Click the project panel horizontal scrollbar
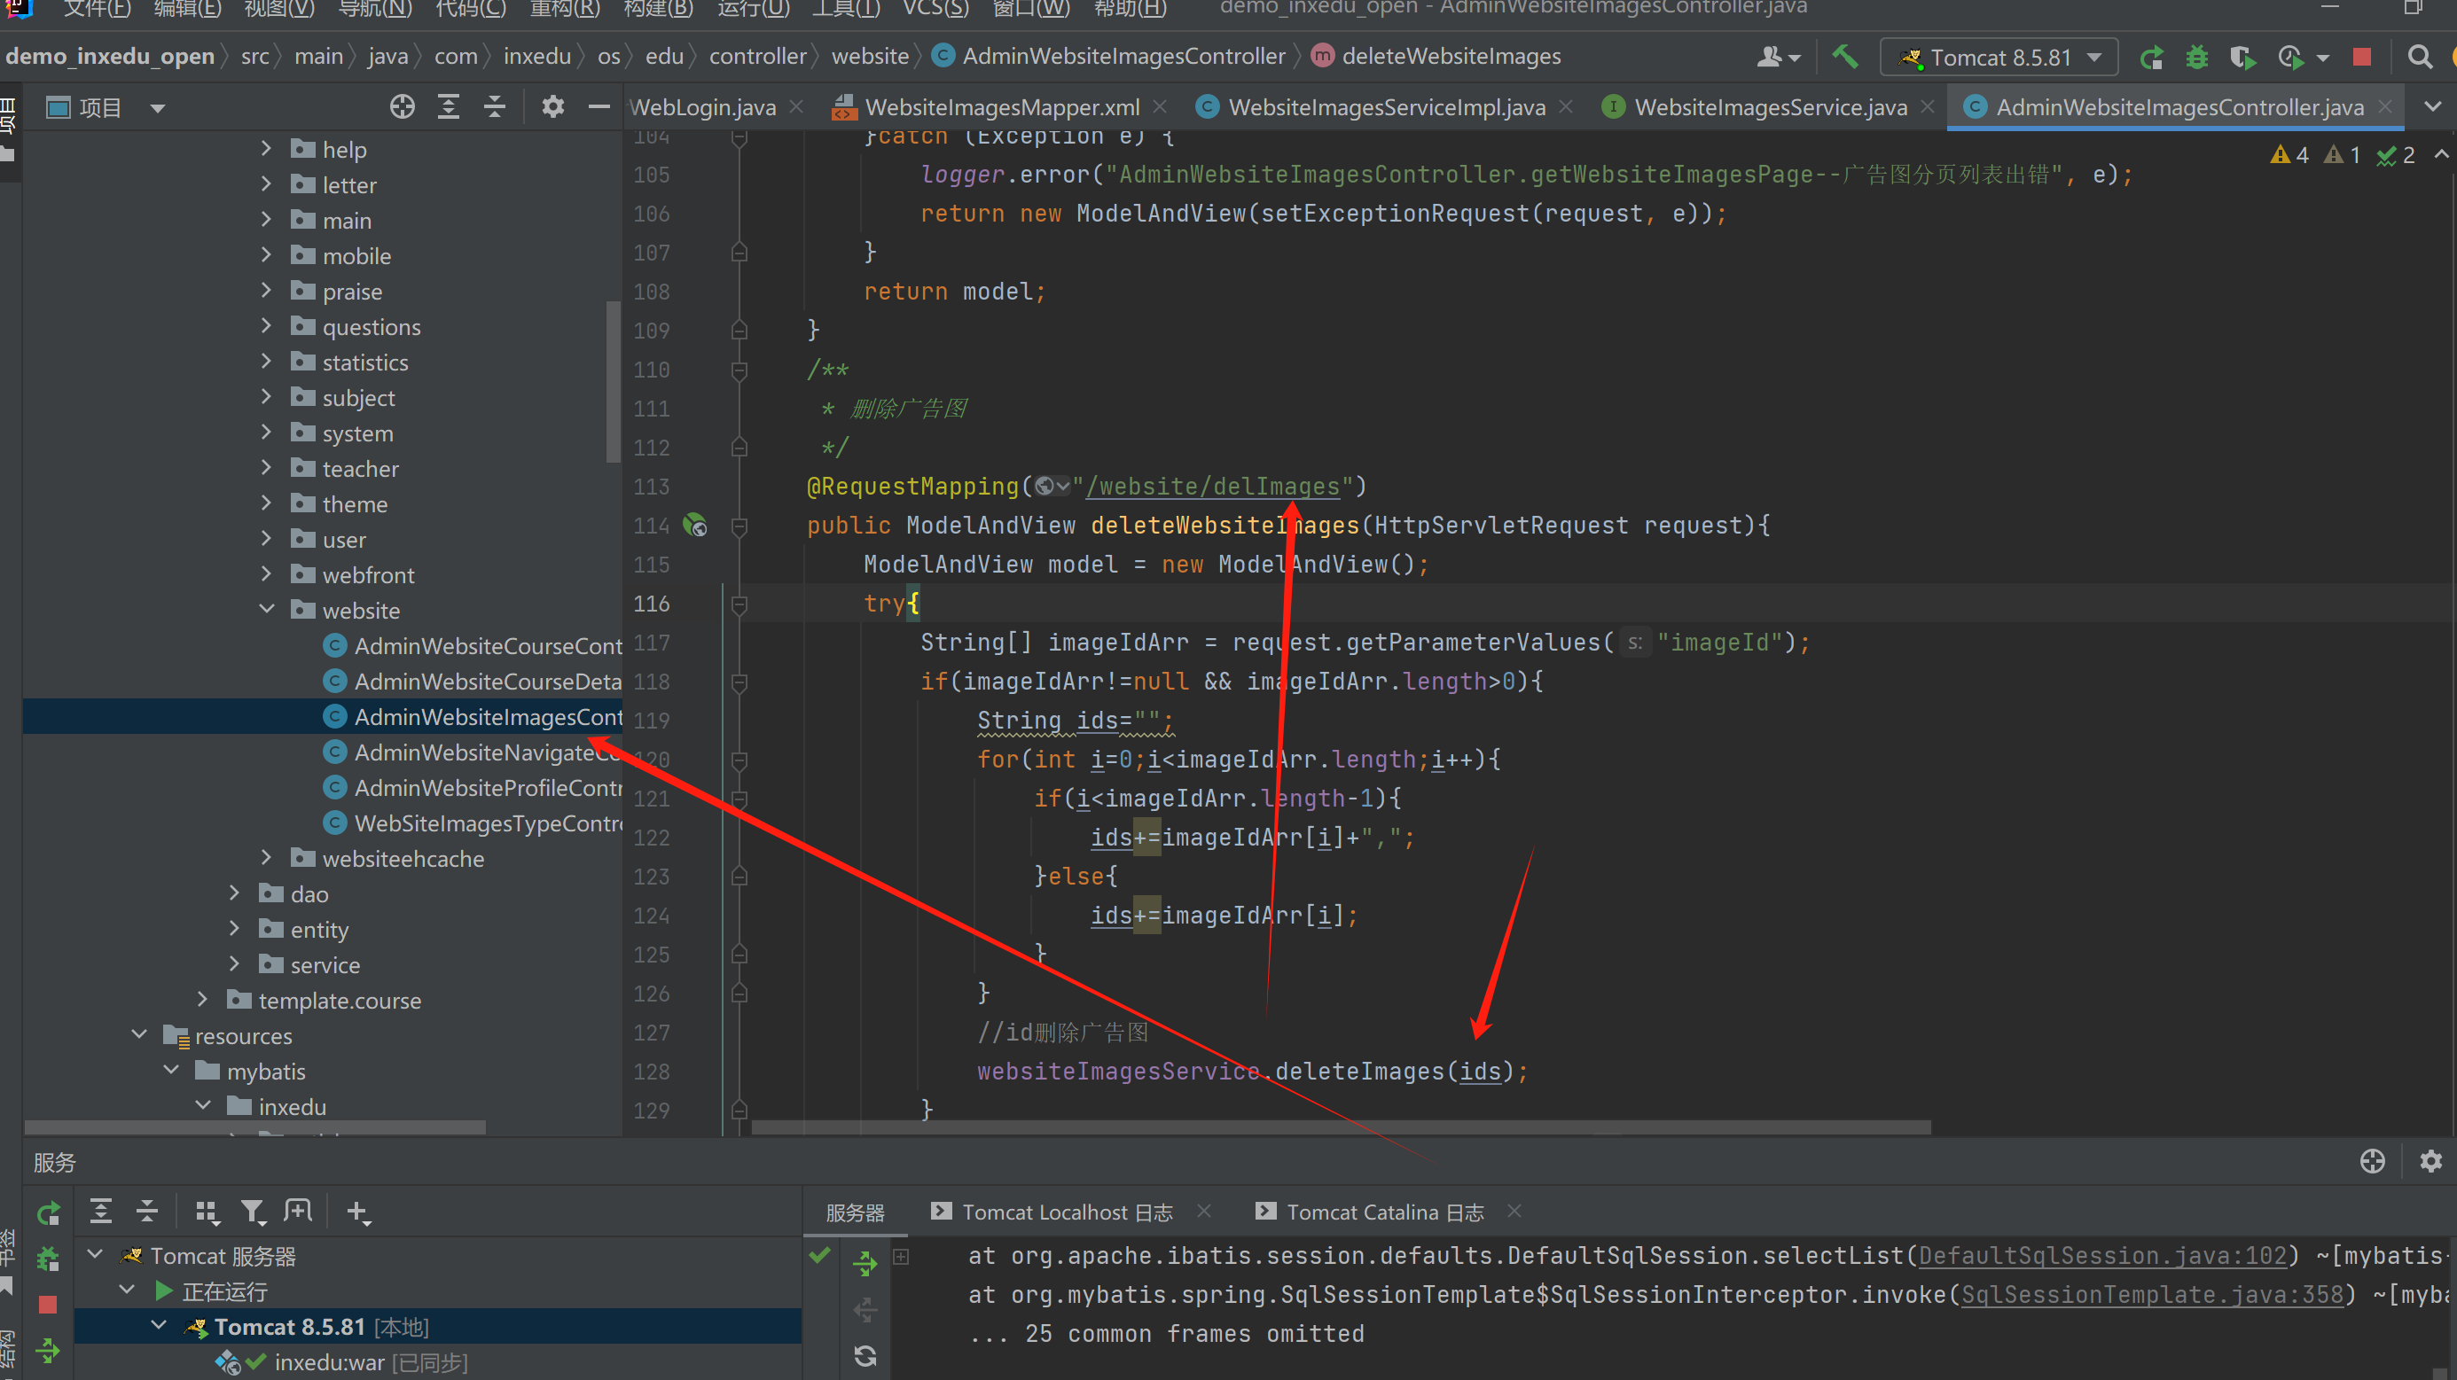This screenshot has height=1380, width=2457. pyautogui.click(x=255, y=1127)
